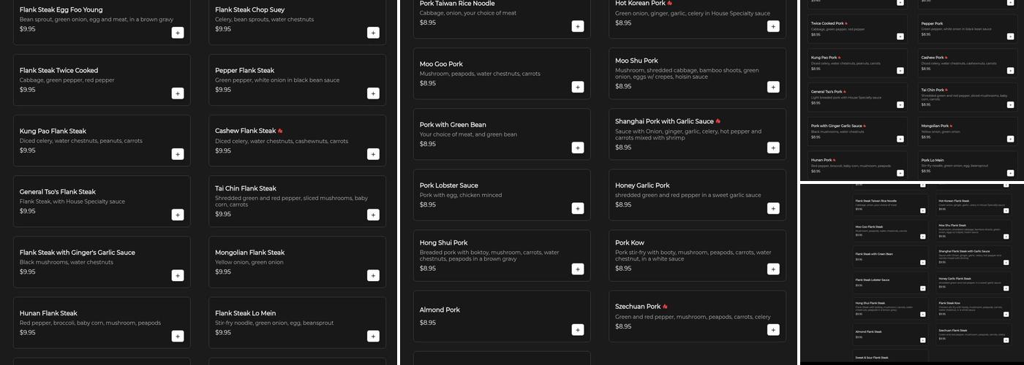
Task: Select the 'Flank Steak Lo Mein' title
Action: click(x=245, y=313)
